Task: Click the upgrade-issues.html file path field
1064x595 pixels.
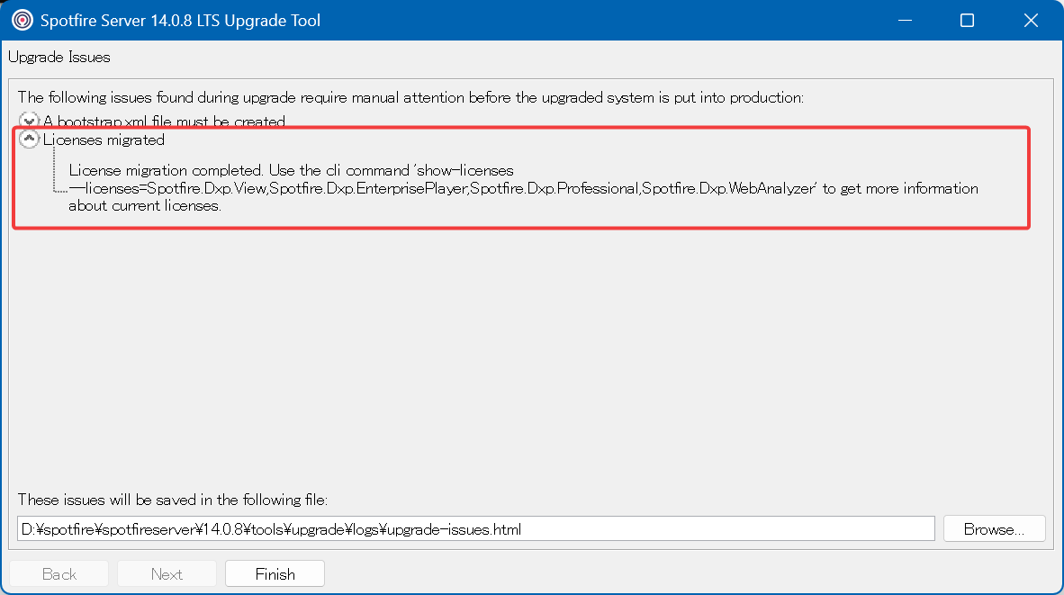Action: (x=475, y=529)
